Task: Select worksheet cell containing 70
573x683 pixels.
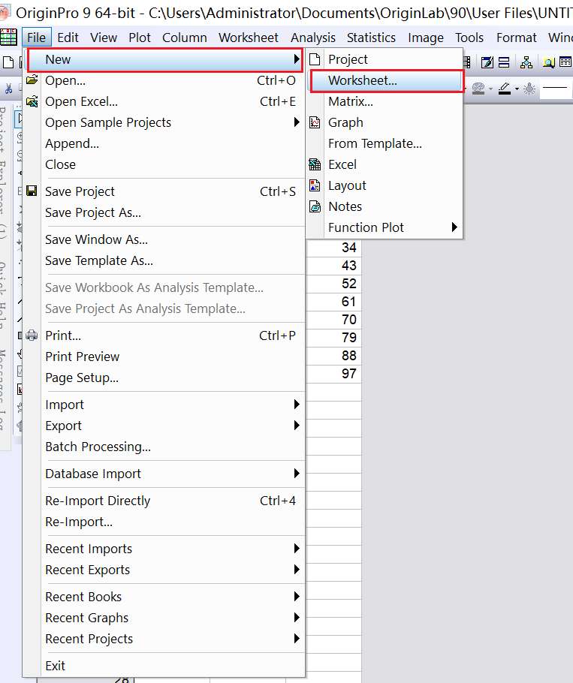Action: (333, 320)
